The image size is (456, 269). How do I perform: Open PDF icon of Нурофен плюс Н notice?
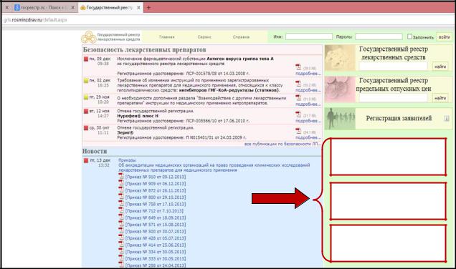(298, 114)
